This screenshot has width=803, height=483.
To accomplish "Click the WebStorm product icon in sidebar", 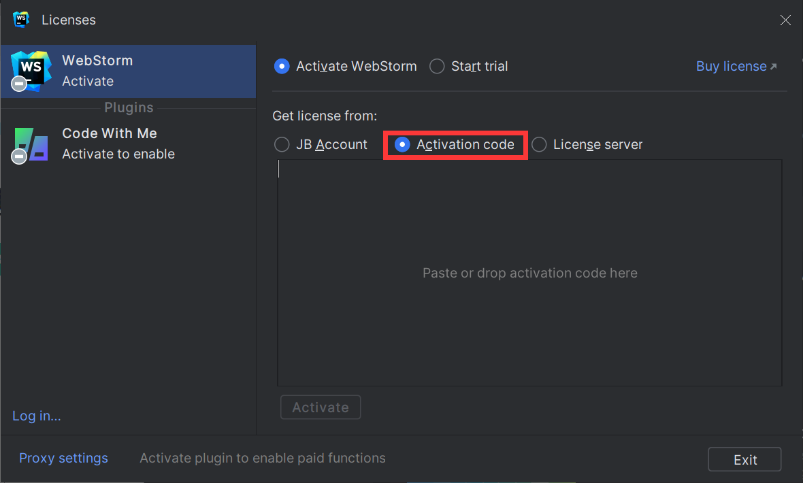I will [x=32, y=67].
